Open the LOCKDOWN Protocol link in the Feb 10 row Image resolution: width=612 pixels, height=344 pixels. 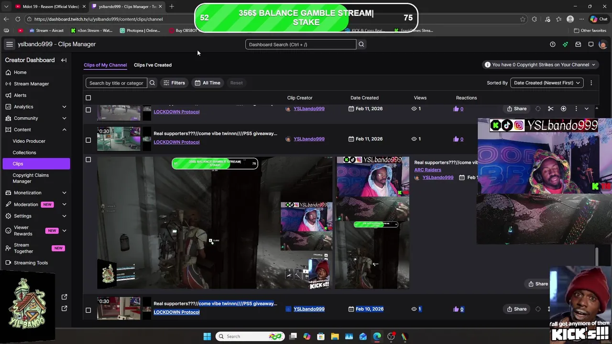[176, 312]
